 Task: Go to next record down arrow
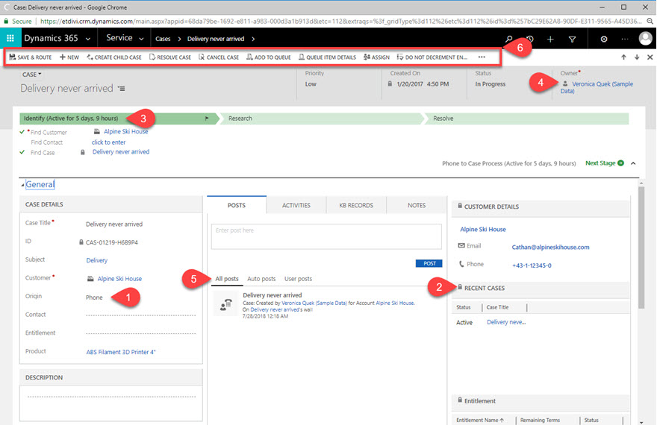coord(637,57)
